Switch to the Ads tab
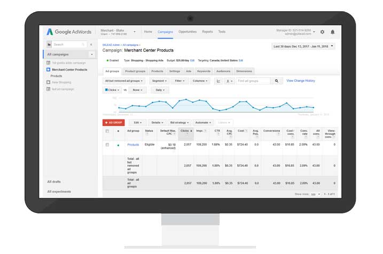Viewport: 383px width, 254px height. tap(189, 71)
